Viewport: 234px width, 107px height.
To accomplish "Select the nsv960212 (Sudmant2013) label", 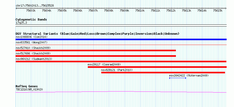I will (34, 59).
